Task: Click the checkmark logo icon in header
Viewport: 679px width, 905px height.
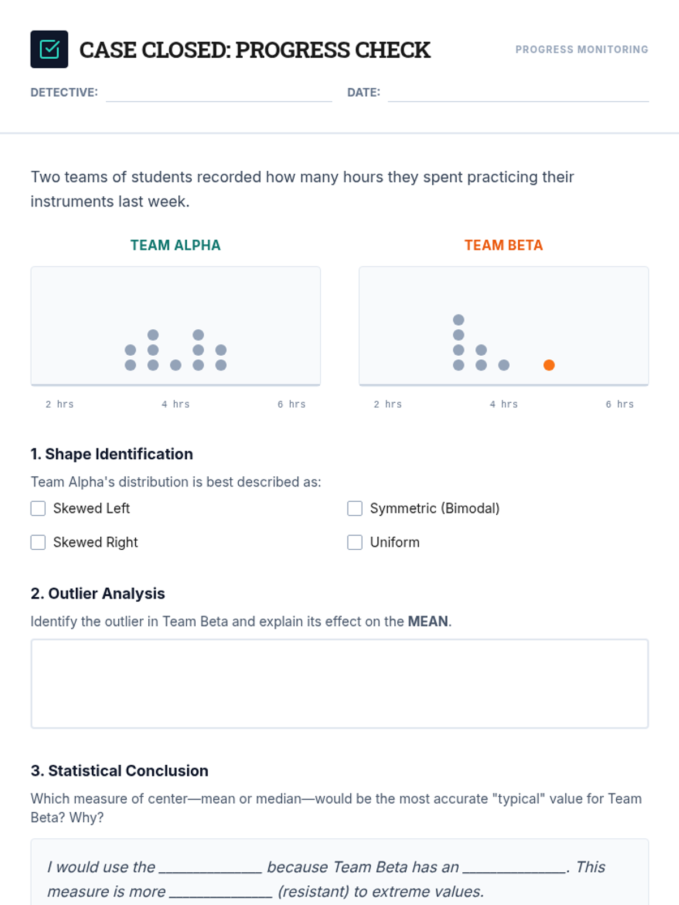Action: (49, 49)
